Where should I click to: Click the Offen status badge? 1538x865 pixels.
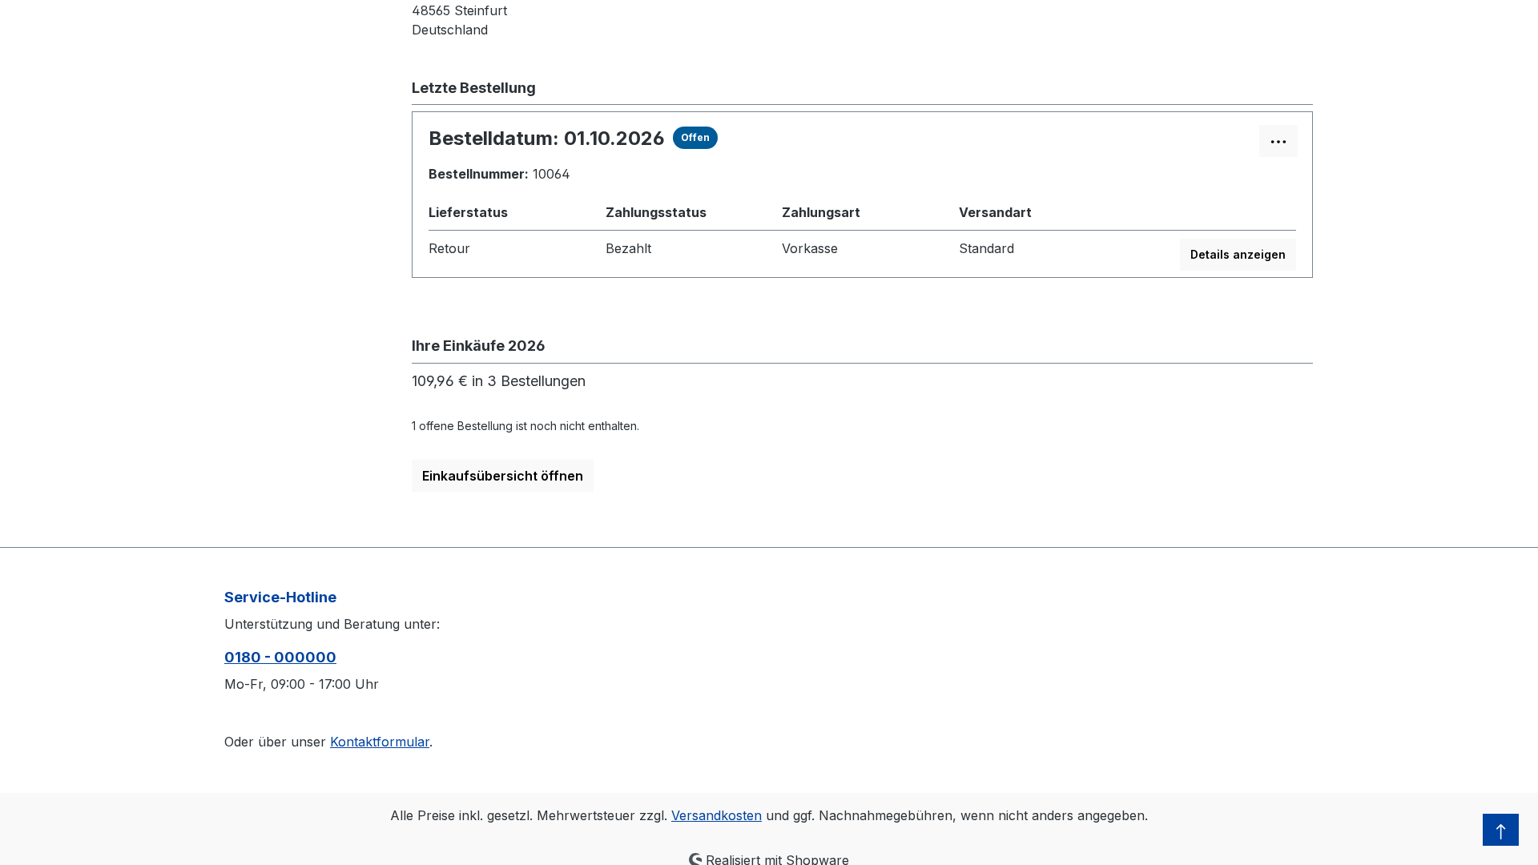tap(695, 138)
